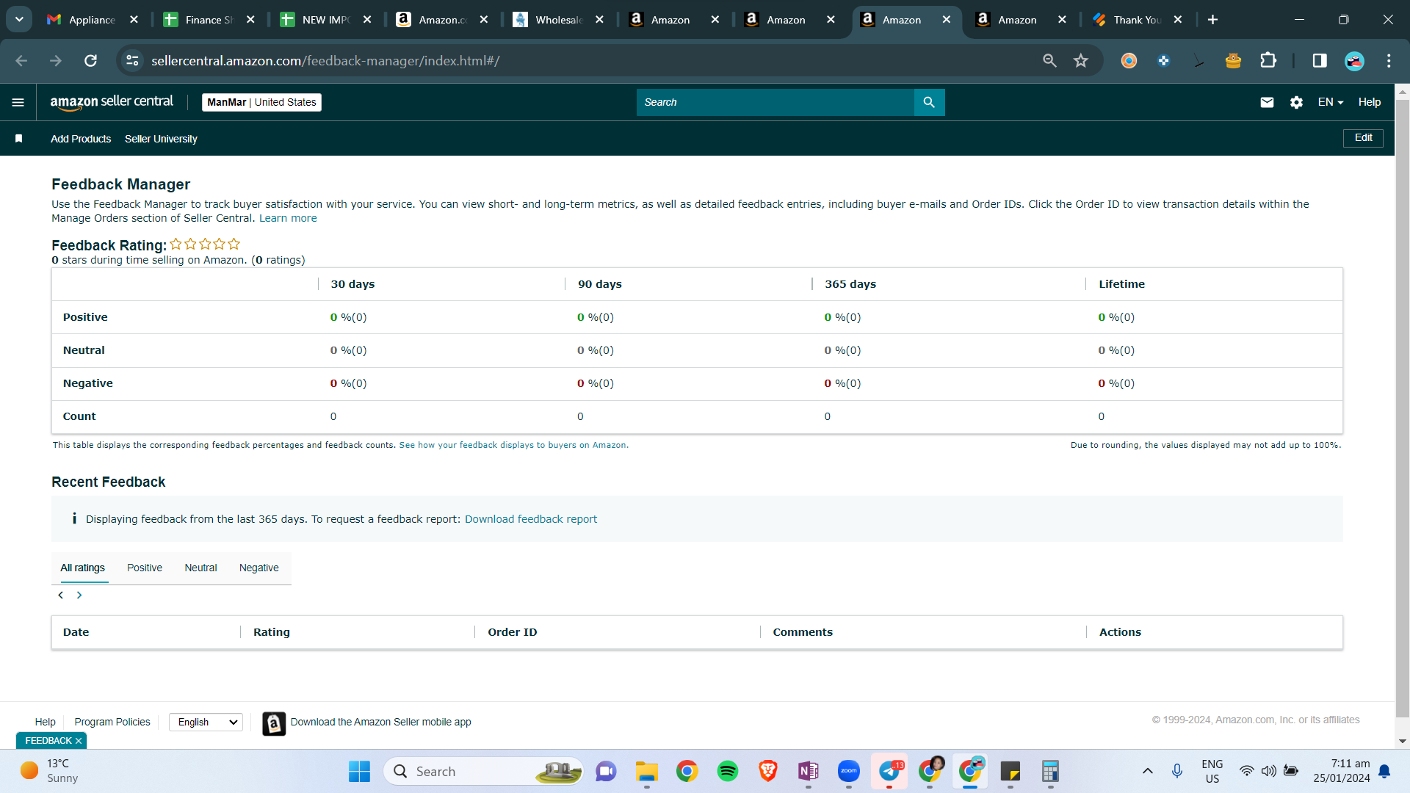
Task: Open Telegram from the taskbar
Action: click(x=889, y=771)
